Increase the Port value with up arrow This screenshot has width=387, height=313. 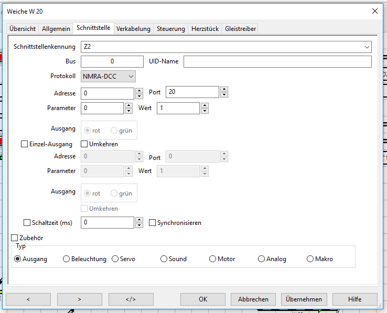pos(224,90)
